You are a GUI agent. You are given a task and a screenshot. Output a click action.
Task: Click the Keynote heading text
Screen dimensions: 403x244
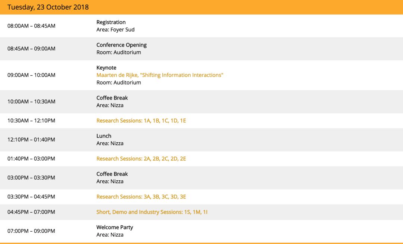click(106, 68)
